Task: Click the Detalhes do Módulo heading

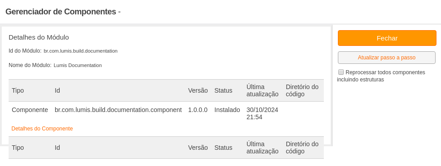Action: pyautogui.click(x=39, y=37)
